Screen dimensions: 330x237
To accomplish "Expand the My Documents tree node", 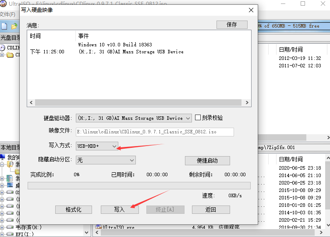I will tap(2, 179).
